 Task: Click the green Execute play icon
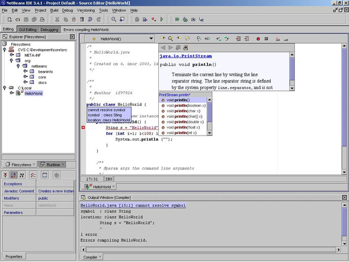click(162, 20)
